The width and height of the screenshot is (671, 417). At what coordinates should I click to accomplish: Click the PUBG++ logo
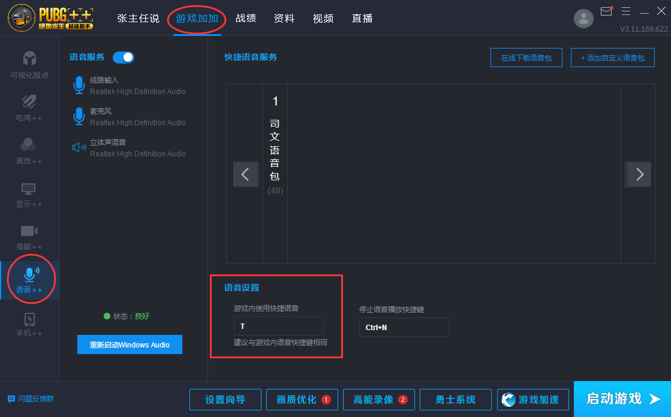(50, 18)
